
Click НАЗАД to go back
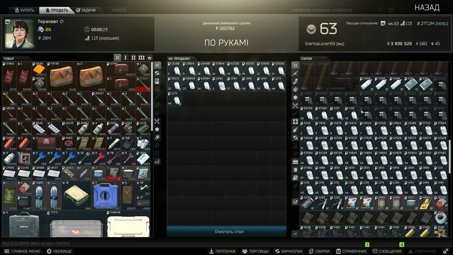[x=427, y=8]
